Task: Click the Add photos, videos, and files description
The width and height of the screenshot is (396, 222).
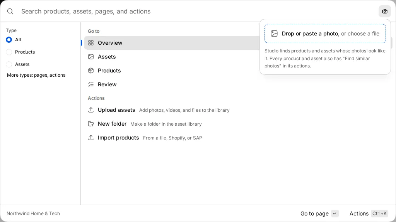Action: [184, 110]
